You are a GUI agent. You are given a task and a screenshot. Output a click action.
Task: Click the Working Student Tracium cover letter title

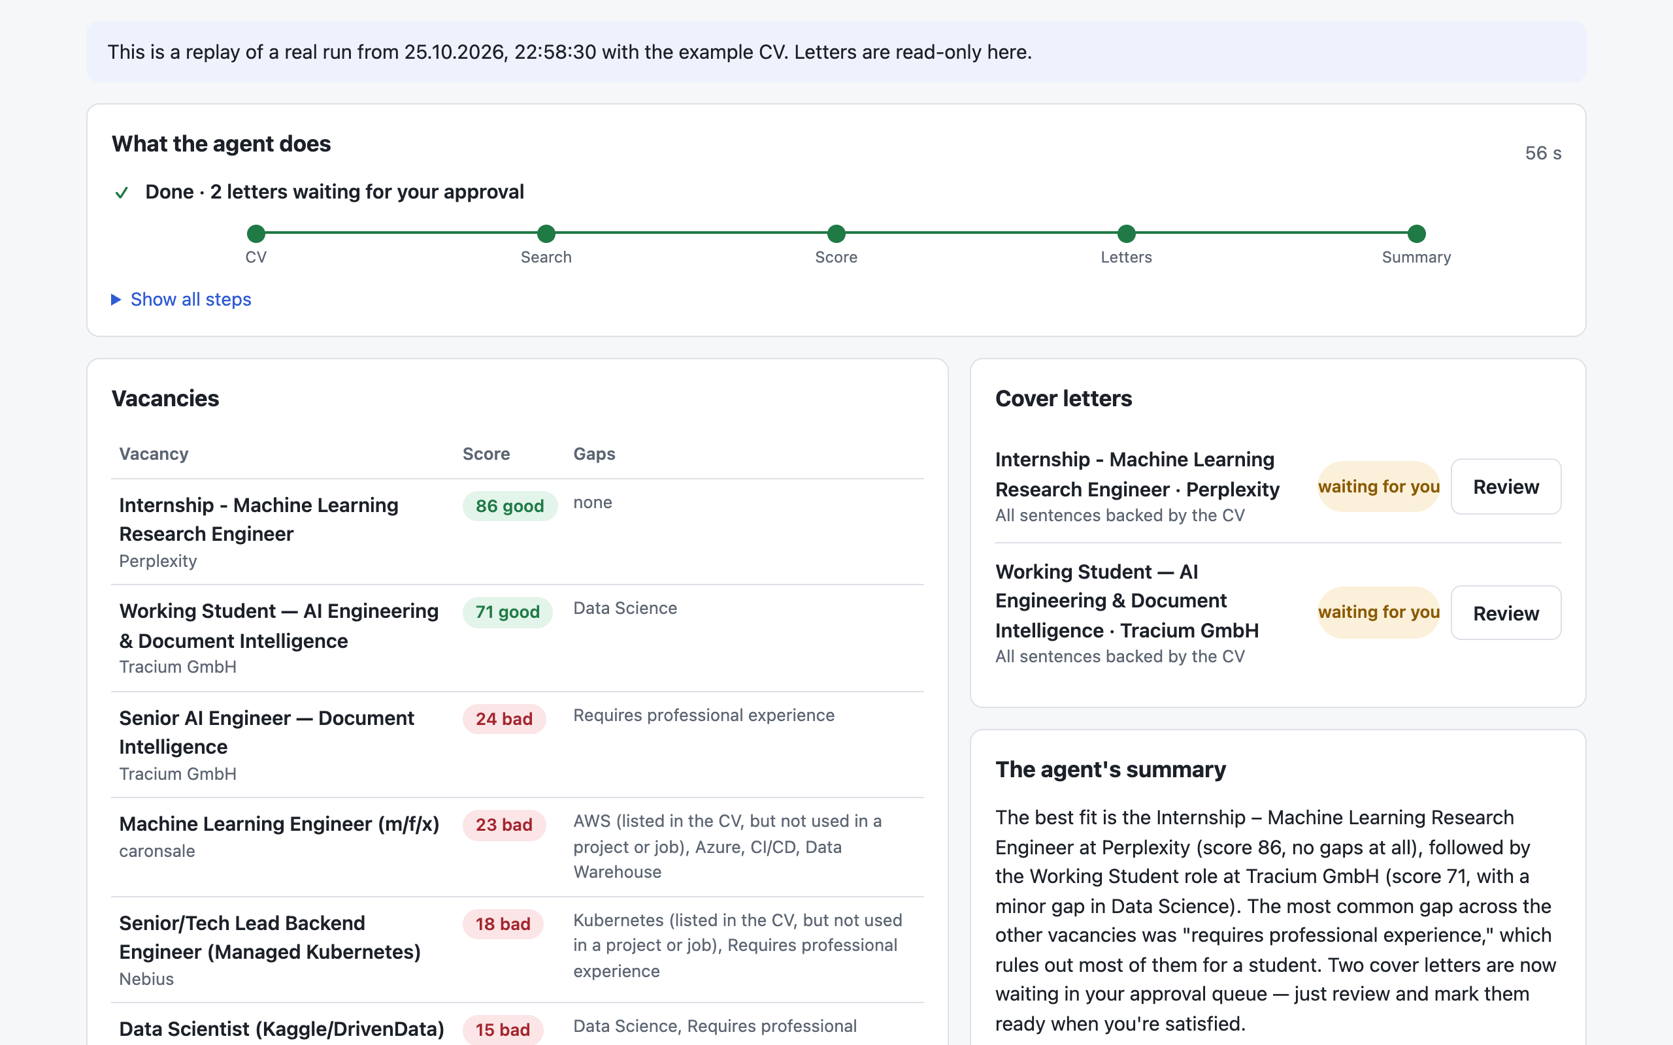(x=1127, y=601)
